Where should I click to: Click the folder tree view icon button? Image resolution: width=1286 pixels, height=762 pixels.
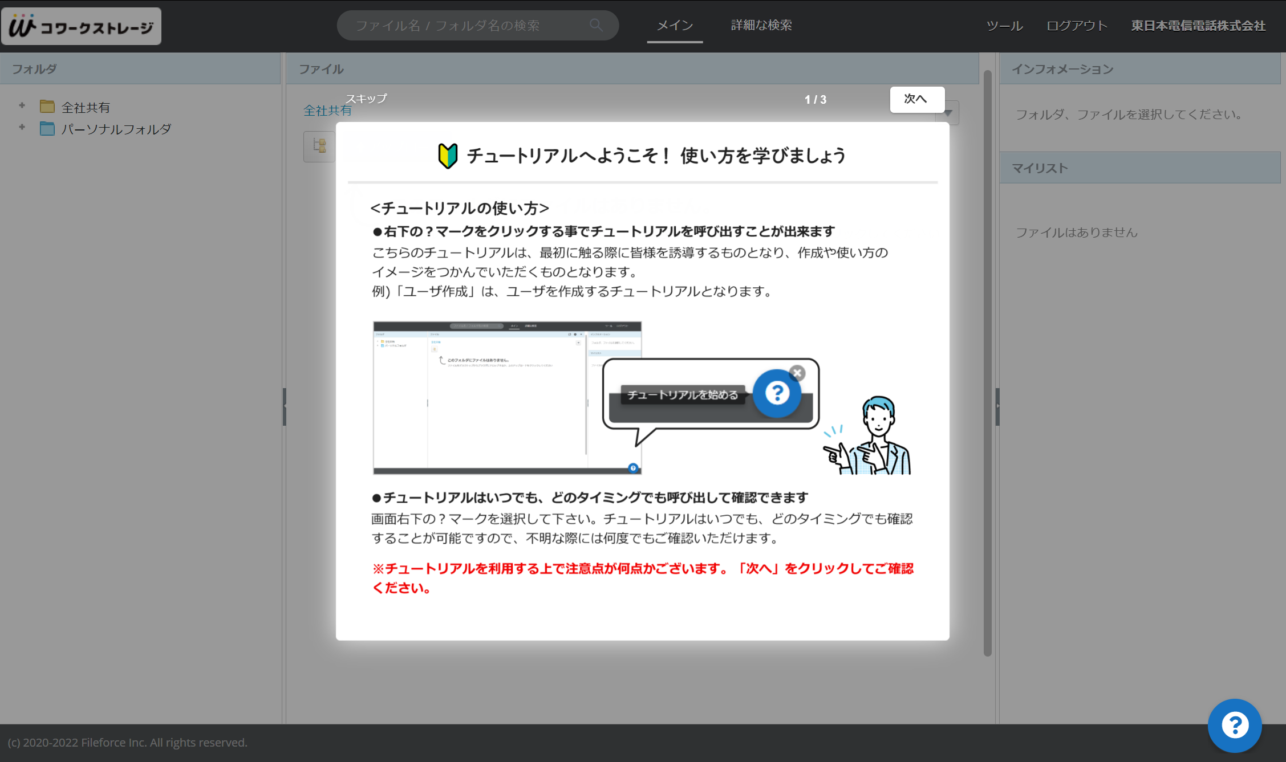(319, 146)
